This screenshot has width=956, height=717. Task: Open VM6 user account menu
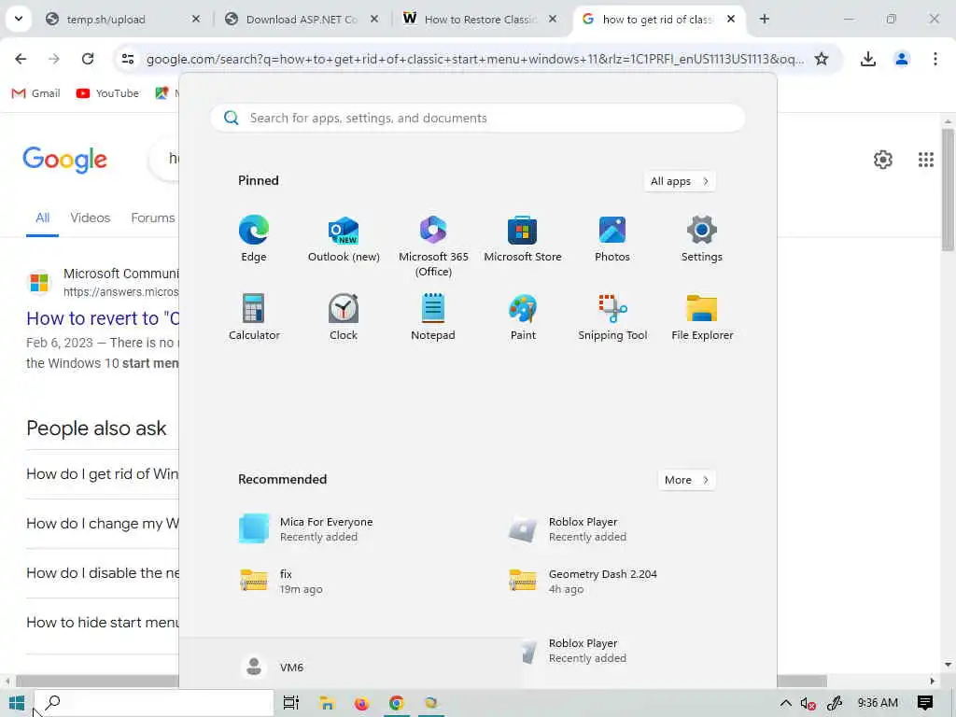pyautogui.click(x=272, y=667)
